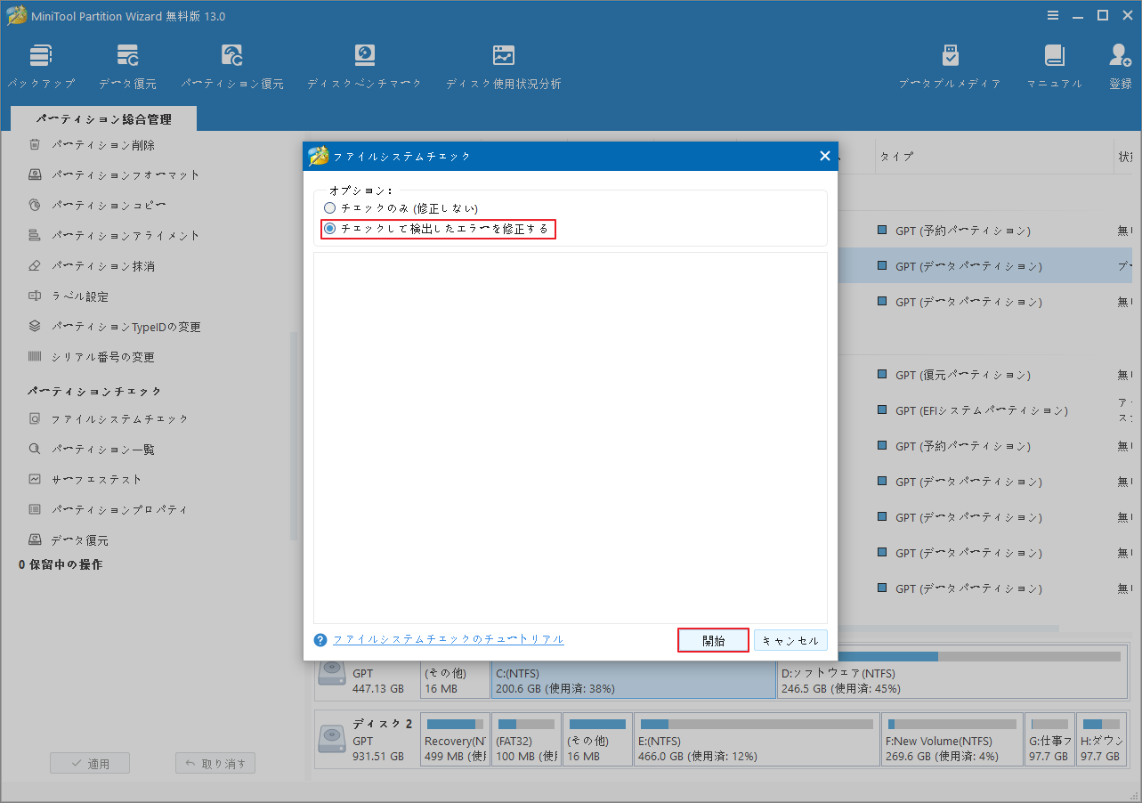Click the C: drive usage bar
Image resolution: width=1142 pixels, height=803 pixels.
click(x=632, y=680)
